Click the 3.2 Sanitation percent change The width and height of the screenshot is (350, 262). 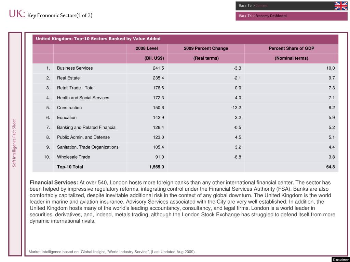point(238,147)
